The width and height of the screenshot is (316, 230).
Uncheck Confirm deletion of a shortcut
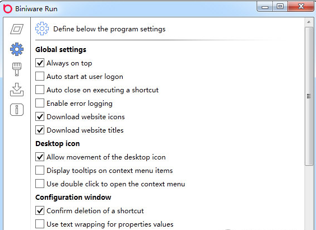point(40,210)
